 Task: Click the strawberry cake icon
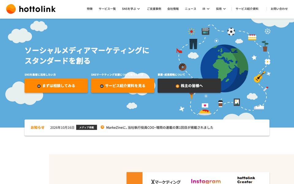(x=252, y=37)
